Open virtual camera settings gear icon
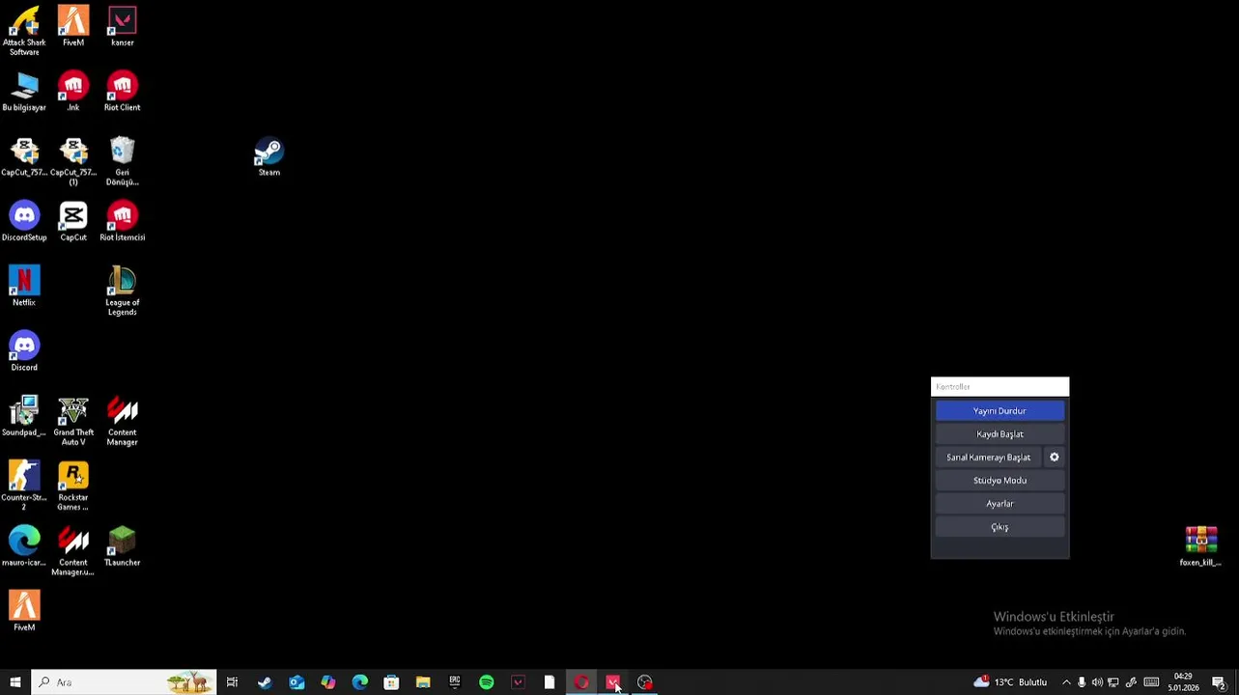Screen dimensions: 1239x695 (x=1055, y=458)
